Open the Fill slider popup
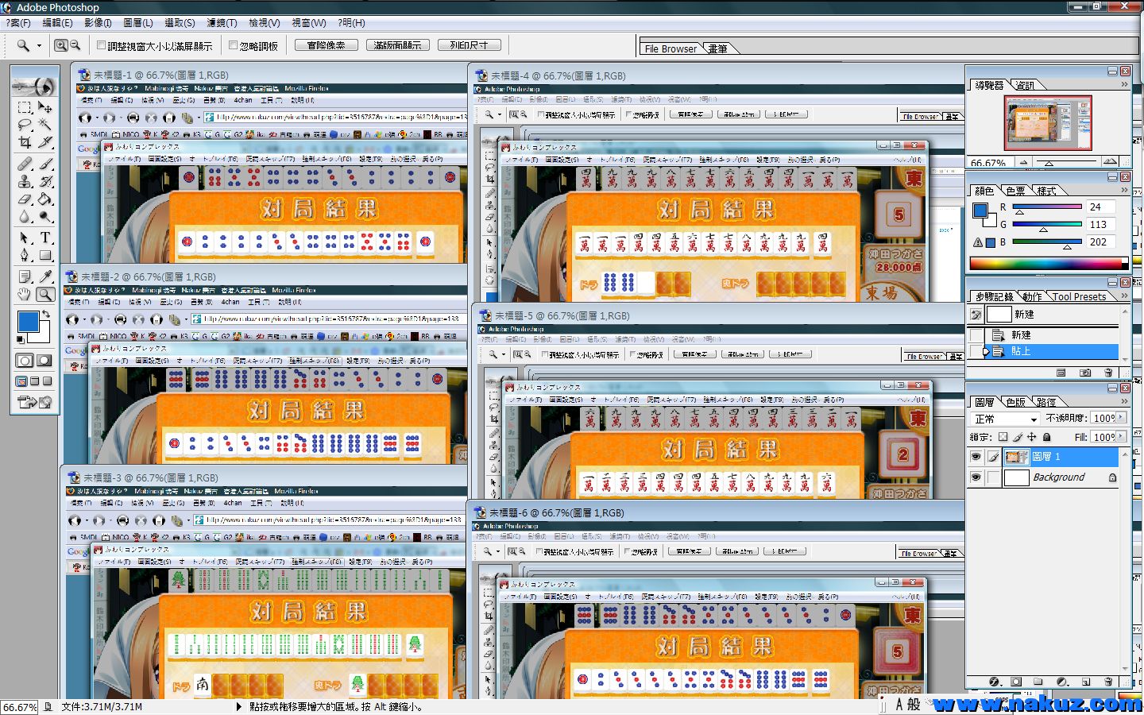The image size is (1144, 715). click(1121, 436)
